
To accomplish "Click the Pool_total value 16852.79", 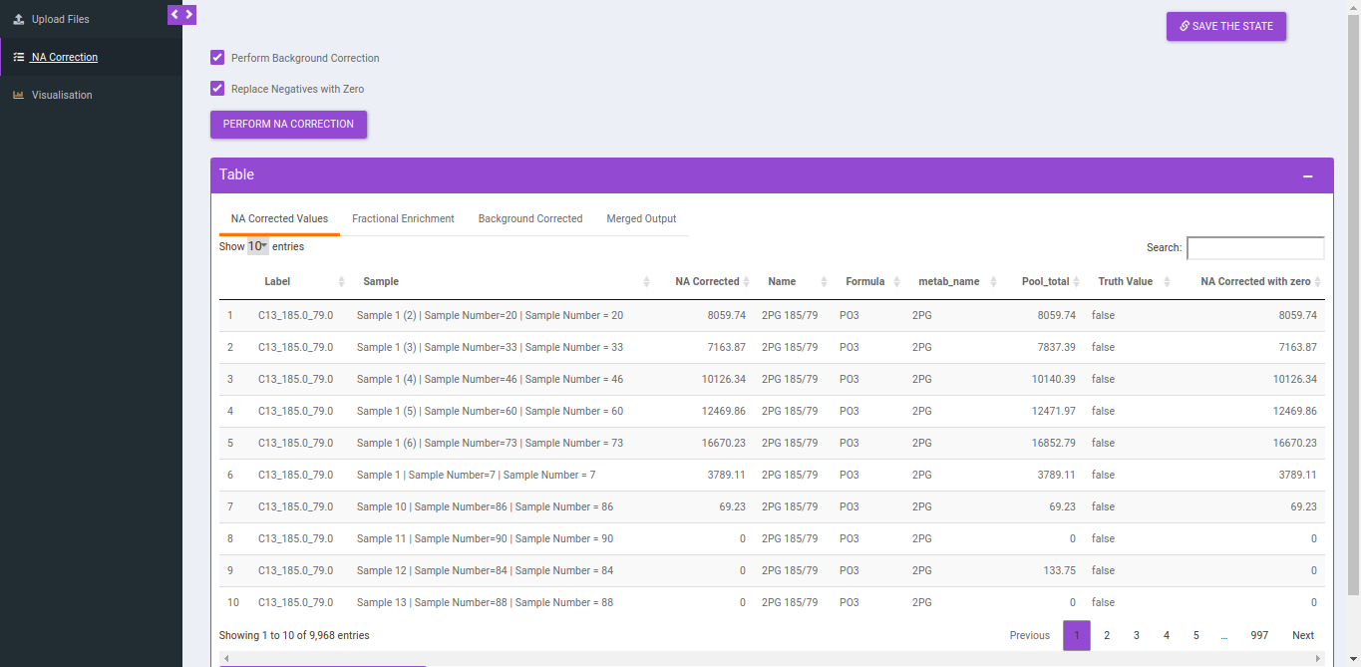I will click(x=1053, y=444).
